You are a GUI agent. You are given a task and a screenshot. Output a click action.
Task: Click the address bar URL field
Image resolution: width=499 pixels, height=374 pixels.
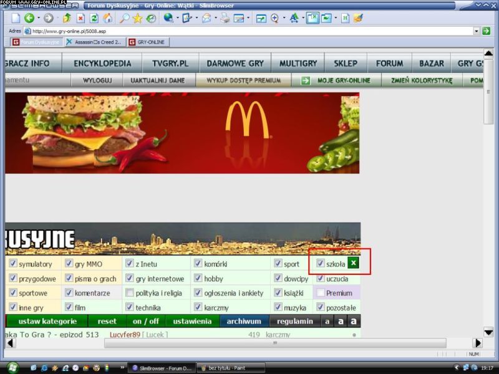click(x=249, y=31)
